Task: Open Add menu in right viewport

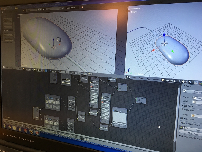Action: click(x=149, y=79)
